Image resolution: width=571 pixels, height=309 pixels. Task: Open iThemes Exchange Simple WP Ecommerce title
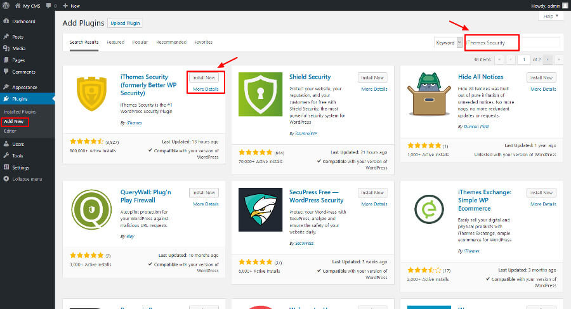[484, 200]
